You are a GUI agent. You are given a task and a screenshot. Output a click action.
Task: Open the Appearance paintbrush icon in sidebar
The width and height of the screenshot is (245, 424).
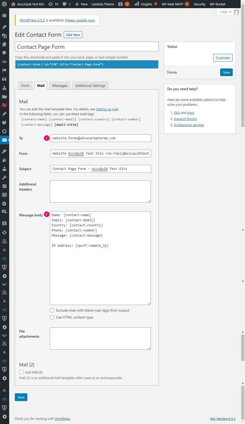[x=4, y=151]
